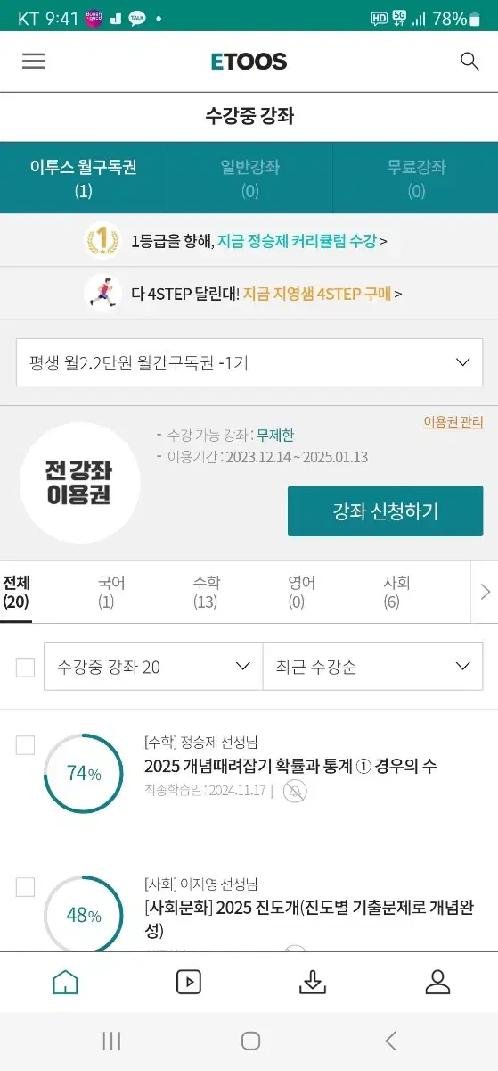Tap the search magnifier icon
498x1071 pixels.
469,61
